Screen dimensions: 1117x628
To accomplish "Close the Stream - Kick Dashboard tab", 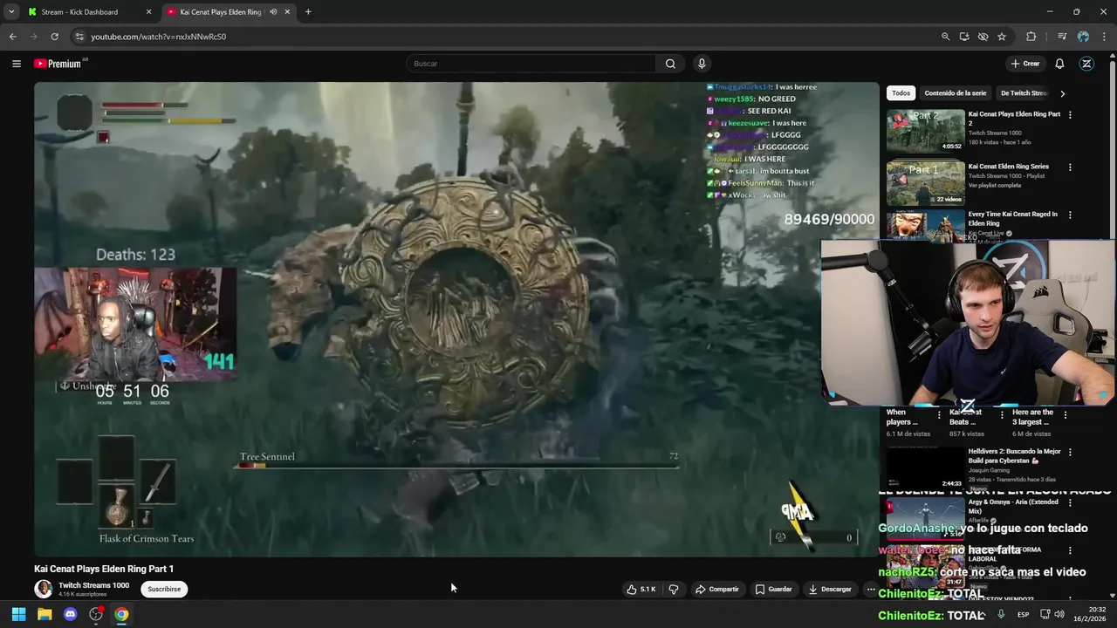I will click(x=148, y=12).
